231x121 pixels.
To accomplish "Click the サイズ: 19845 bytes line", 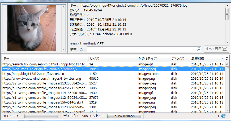I will [x=86, y=10].
